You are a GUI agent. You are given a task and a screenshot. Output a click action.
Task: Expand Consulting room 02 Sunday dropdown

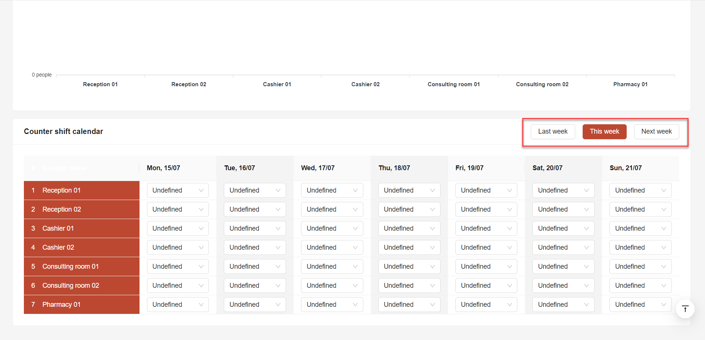point(640,286)
